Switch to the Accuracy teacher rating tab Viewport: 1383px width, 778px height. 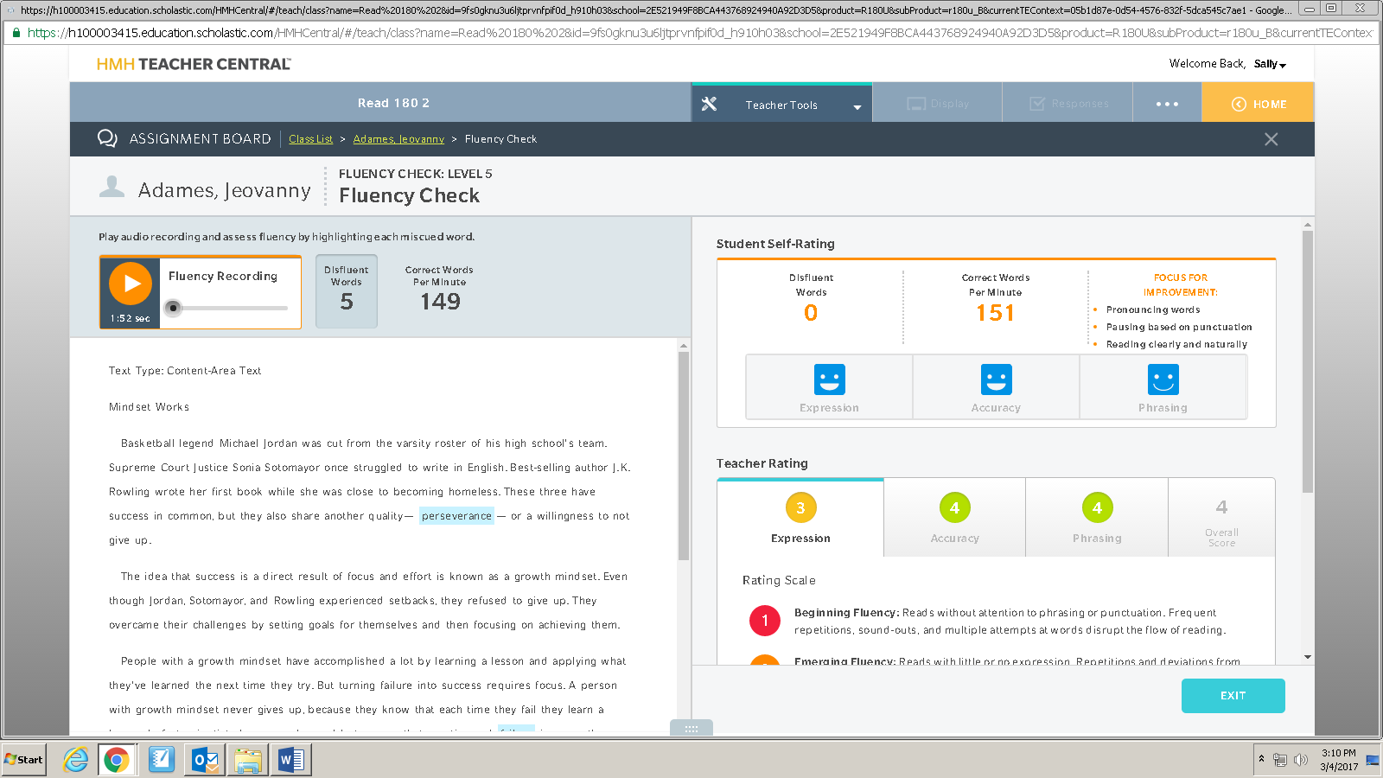tap(954, 517)
